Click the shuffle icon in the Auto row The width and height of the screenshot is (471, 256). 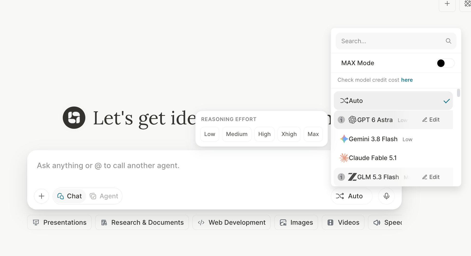(344, 101)
